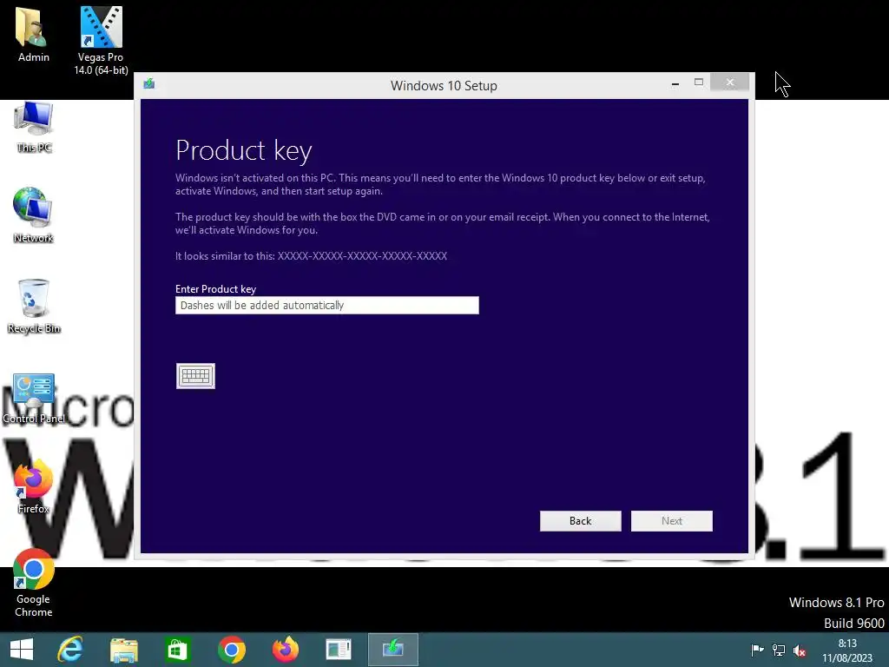Launch Chrome from the taskbar
Image resolution: width=889 pixels, height=667 pixels.
pos(231,650)
